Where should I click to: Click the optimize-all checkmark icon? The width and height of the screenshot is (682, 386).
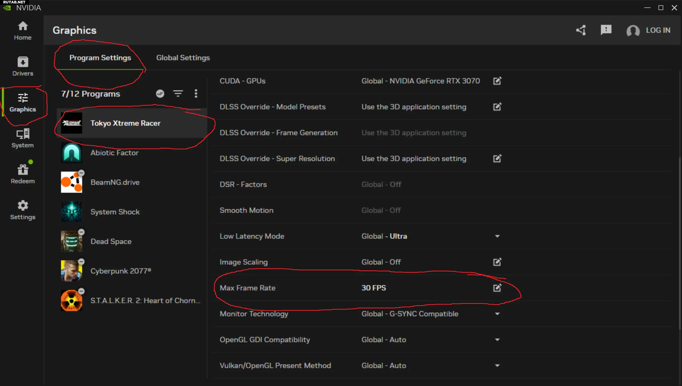click(x=160, y=93)
